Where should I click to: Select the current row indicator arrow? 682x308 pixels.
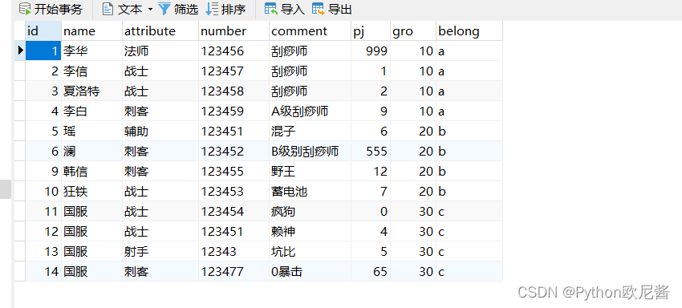(x=20, y=51)
